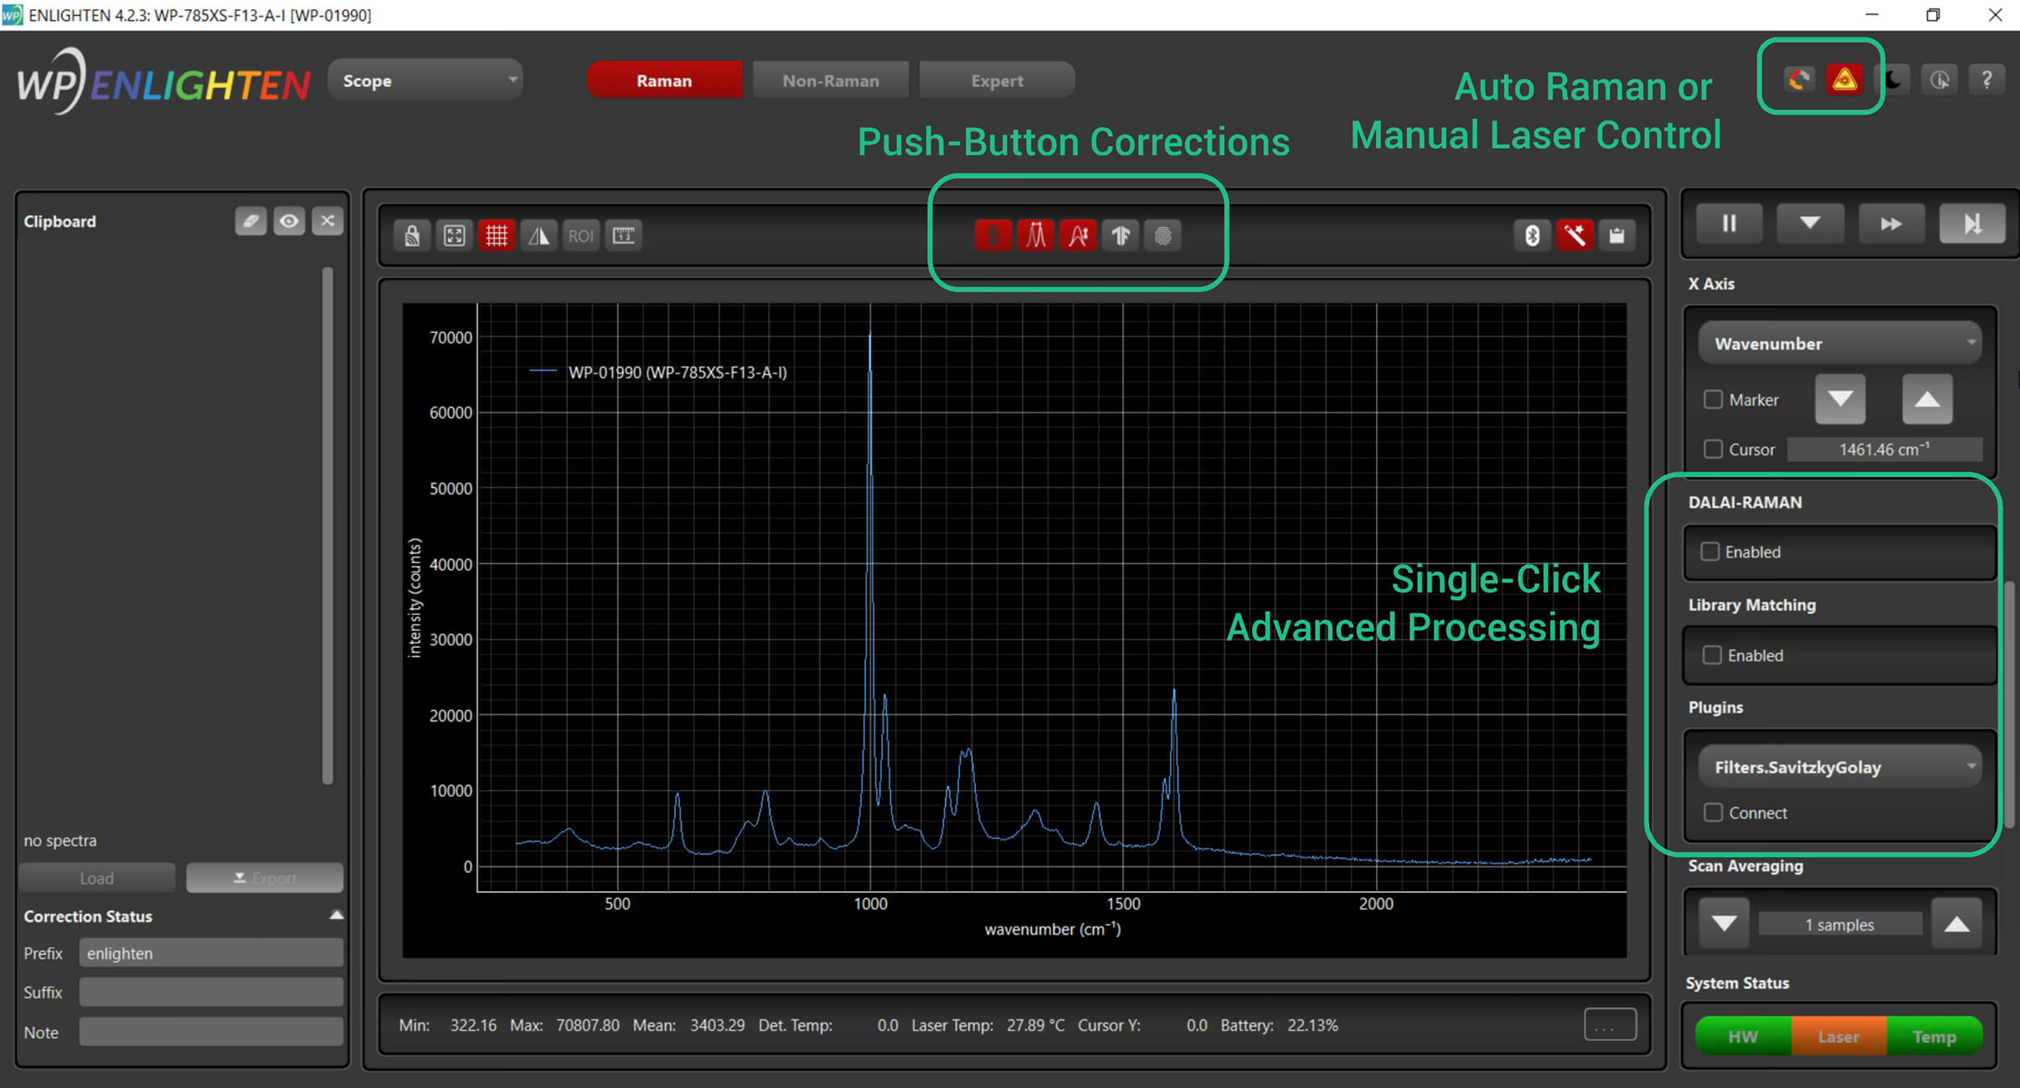Click the down-triangle button beside pause
Image resolution: width=2020 pixels, height=1088 pixels.
click(x=1810, y=223)
